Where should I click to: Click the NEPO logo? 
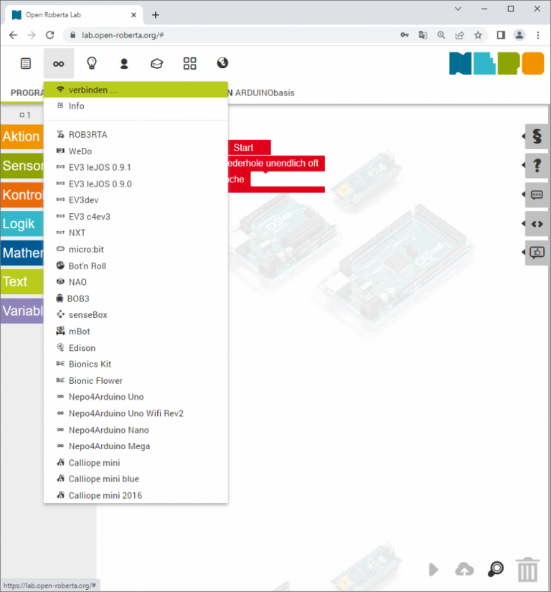click(496, 63)
